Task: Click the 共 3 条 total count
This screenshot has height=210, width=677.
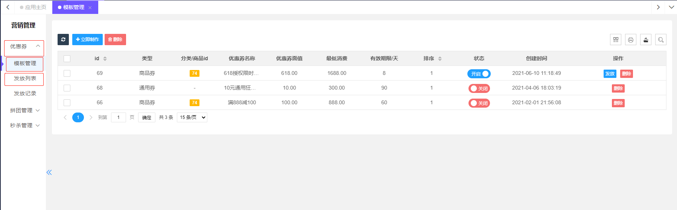Action: (x=166, y=117)
